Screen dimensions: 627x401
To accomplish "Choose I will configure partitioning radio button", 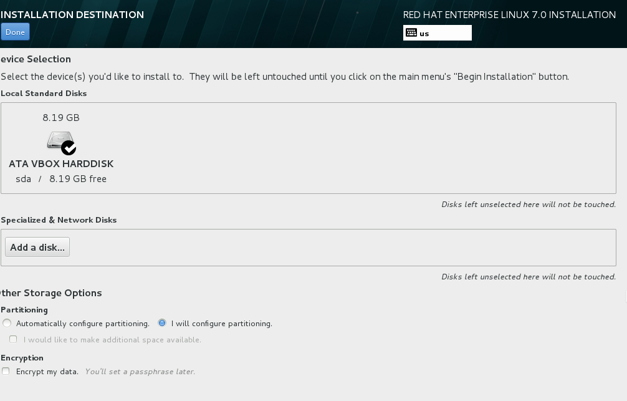I will (162, 323).
